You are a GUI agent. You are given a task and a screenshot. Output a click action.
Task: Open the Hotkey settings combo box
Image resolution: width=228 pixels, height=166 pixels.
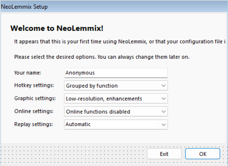pyautogui.click(x=116, y=86)
